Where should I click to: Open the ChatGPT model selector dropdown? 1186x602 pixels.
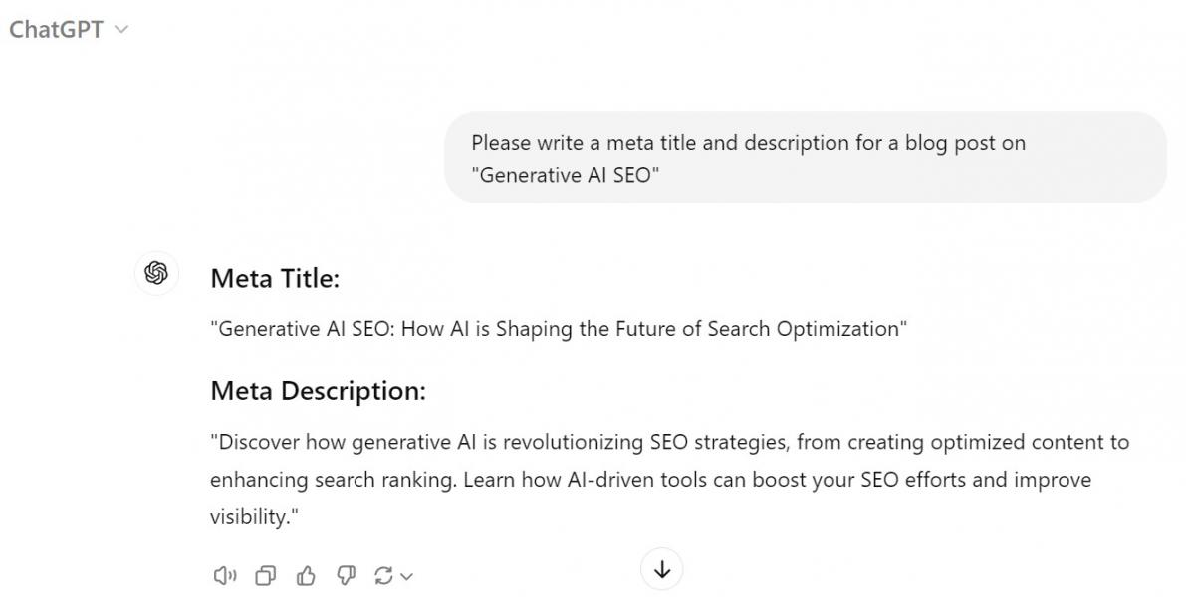click(x=68, y=30)
